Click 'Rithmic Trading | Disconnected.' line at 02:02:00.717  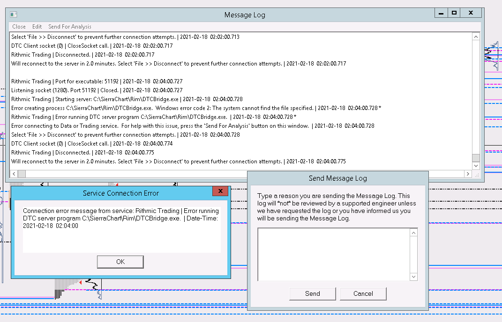point(82,55)
